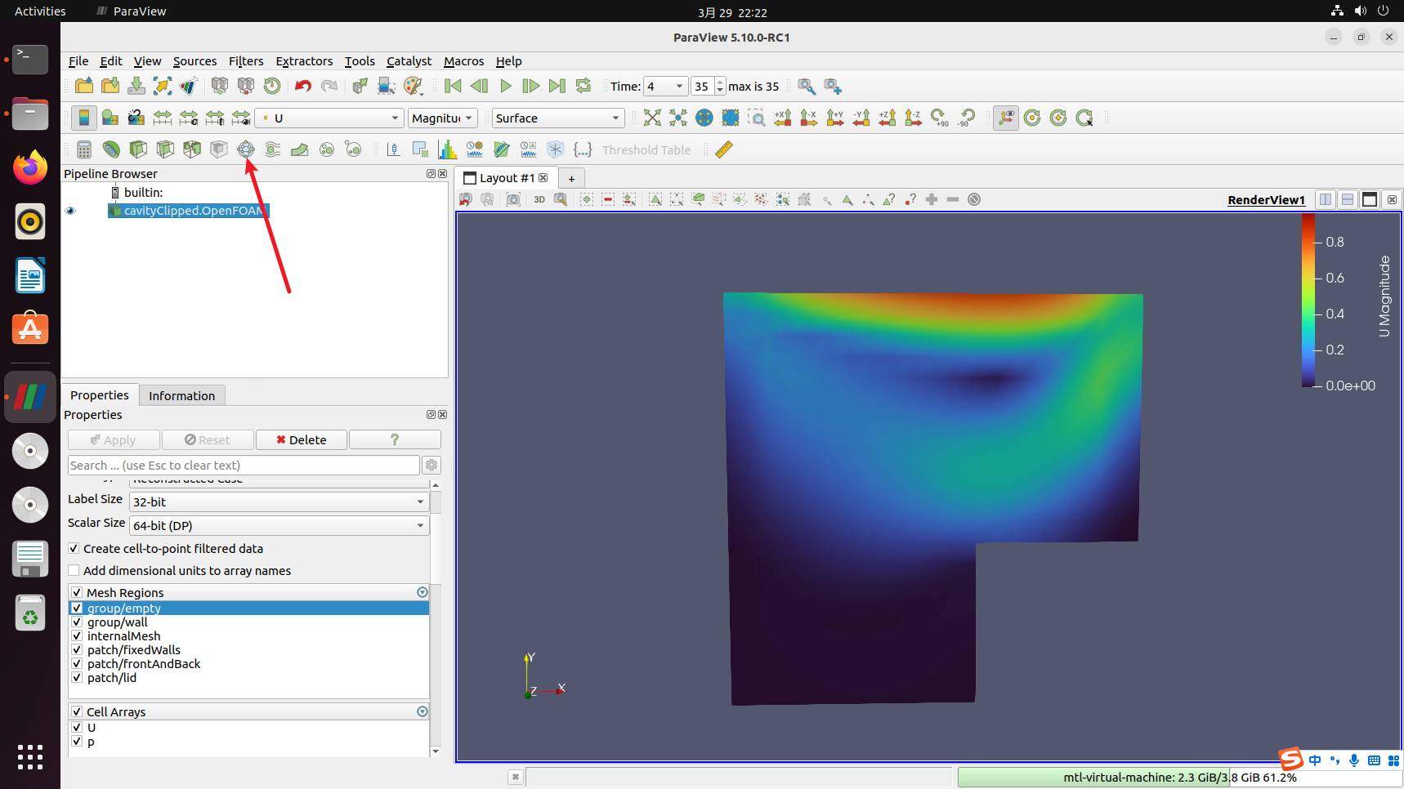Set view direction to -Z
Image resolution: width=1404 pixels, height=789 pixels.
tap(914, 118)
